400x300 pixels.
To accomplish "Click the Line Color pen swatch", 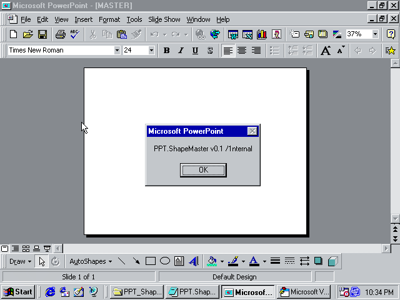I will click(x=233, y=261).
